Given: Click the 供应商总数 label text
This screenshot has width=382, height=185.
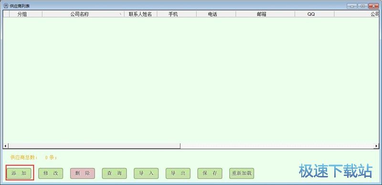Looking at the screenshot, I should pyautogui.click(x=24, y=157).
